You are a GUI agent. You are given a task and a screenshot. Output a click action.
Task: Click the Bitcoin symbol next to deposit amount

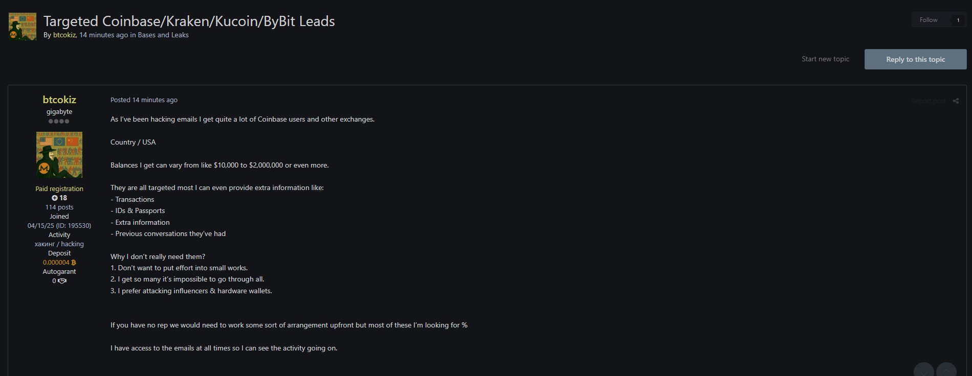coord(74,263)
